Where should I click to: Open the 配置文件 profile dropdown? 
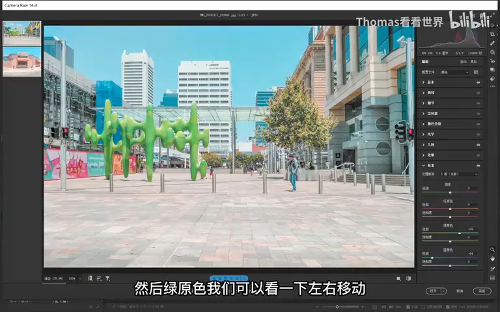[454, 72]
